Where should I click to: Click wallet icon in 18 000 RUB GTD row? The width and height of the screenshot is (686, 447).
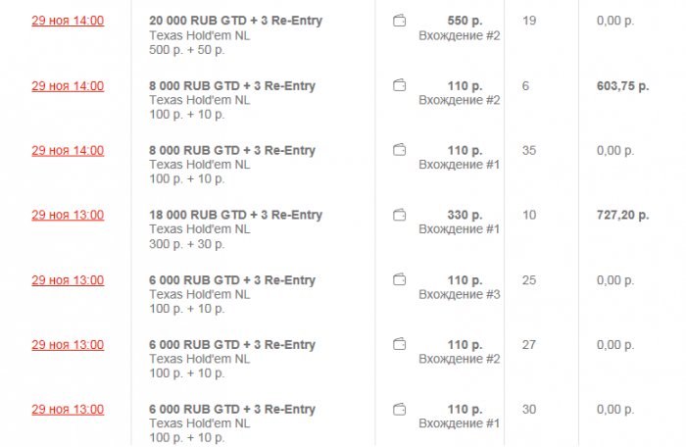[399, 215]
